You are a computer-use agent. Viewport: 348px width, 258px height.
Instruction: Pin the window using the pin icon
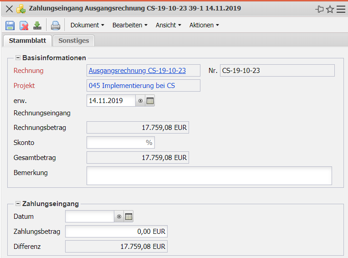(x=320, y=9)
